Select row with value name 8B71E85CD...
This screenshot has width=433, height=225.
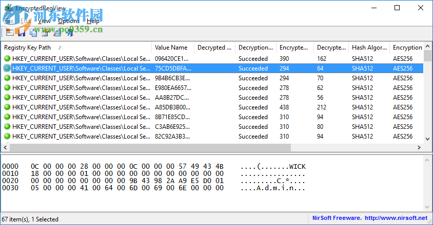click(212, 117)
